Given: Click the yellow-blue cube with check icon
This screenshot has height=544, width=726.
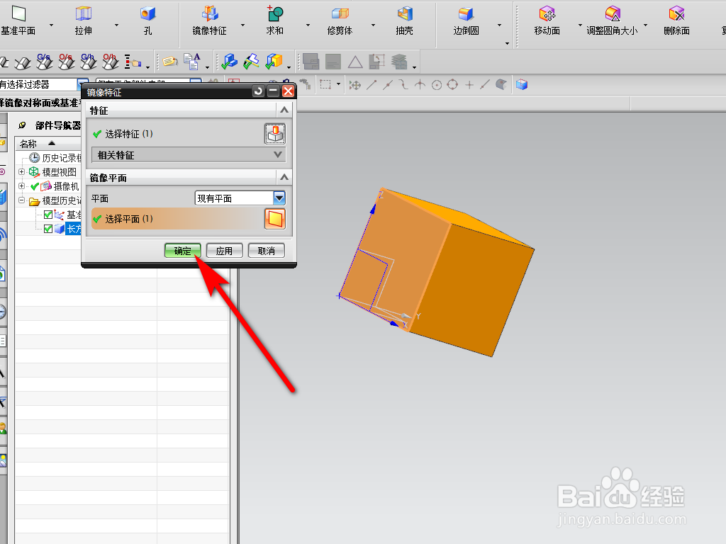Looking at the screenshot, I should tap(274, 61).
